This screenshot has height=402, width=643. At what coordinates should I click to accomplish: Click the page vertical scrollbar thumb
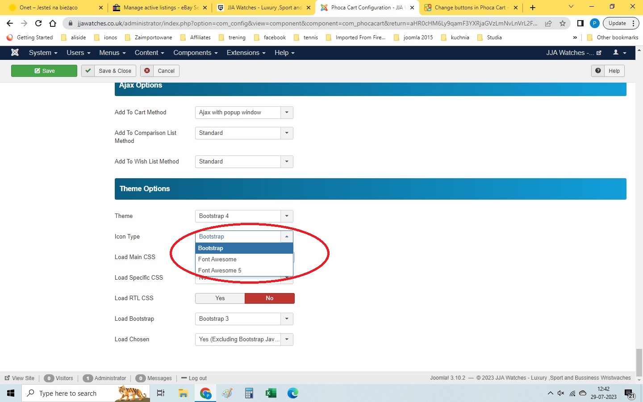(639, 362)
